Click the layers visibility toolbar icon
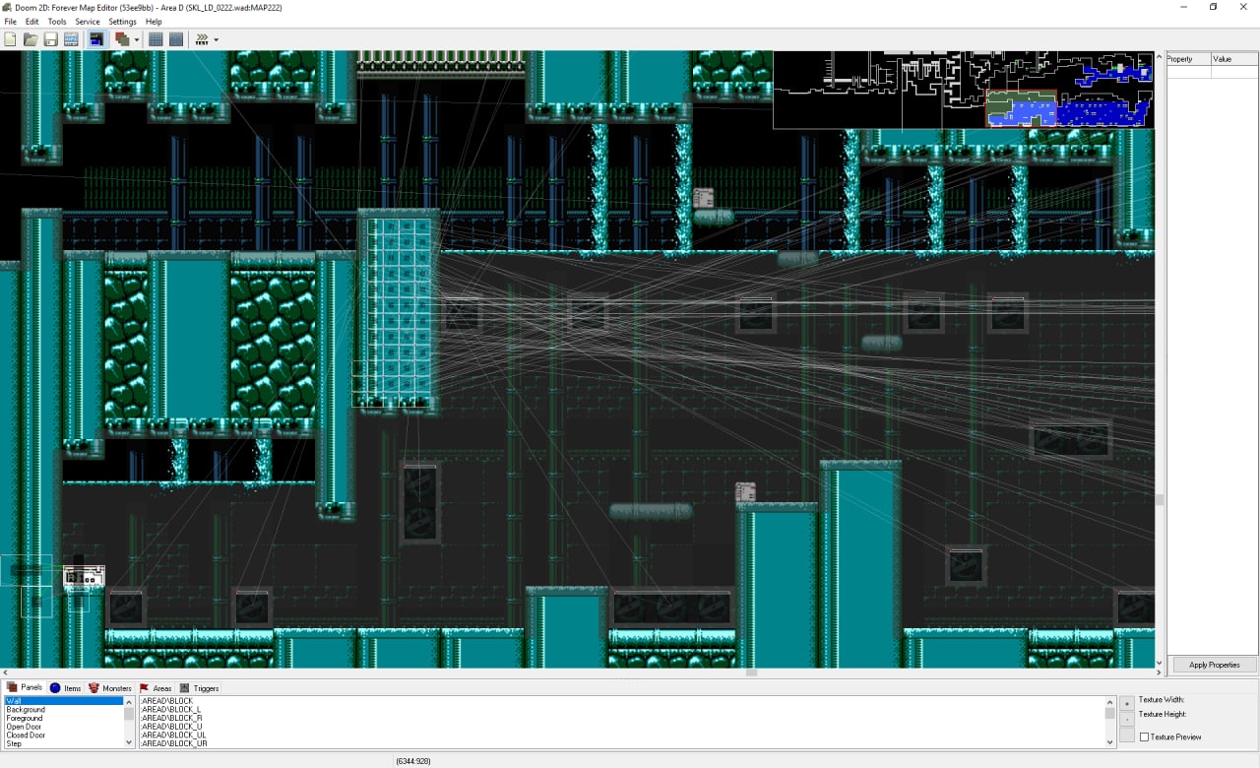 coord(122,39)
